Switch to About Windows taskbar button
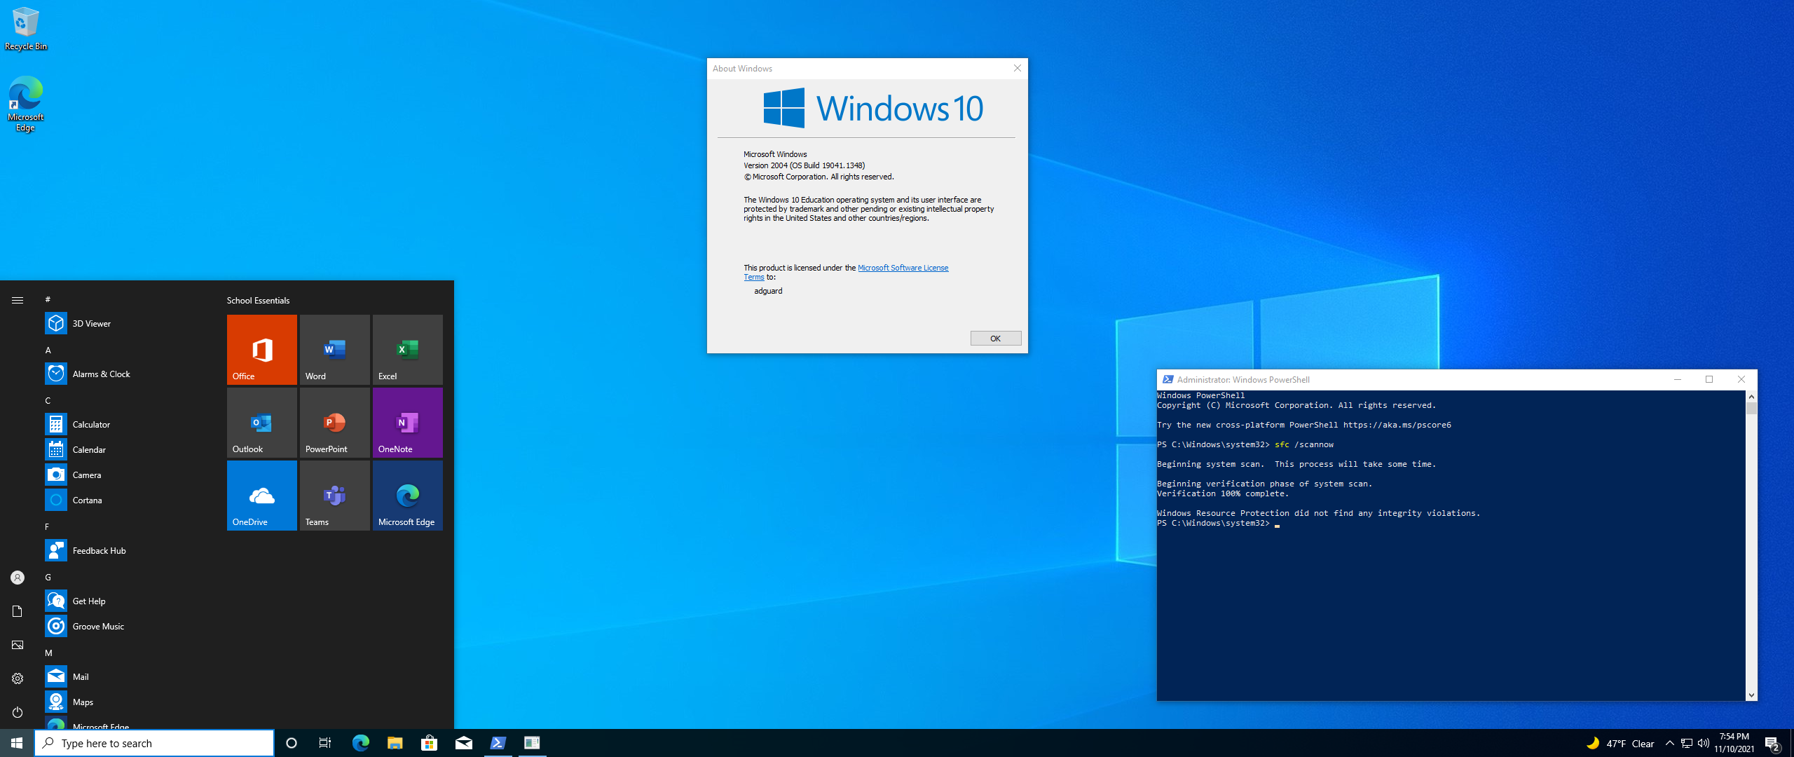Image resolution: width=1794 pixels, height=757 pixels. point(533,743)
